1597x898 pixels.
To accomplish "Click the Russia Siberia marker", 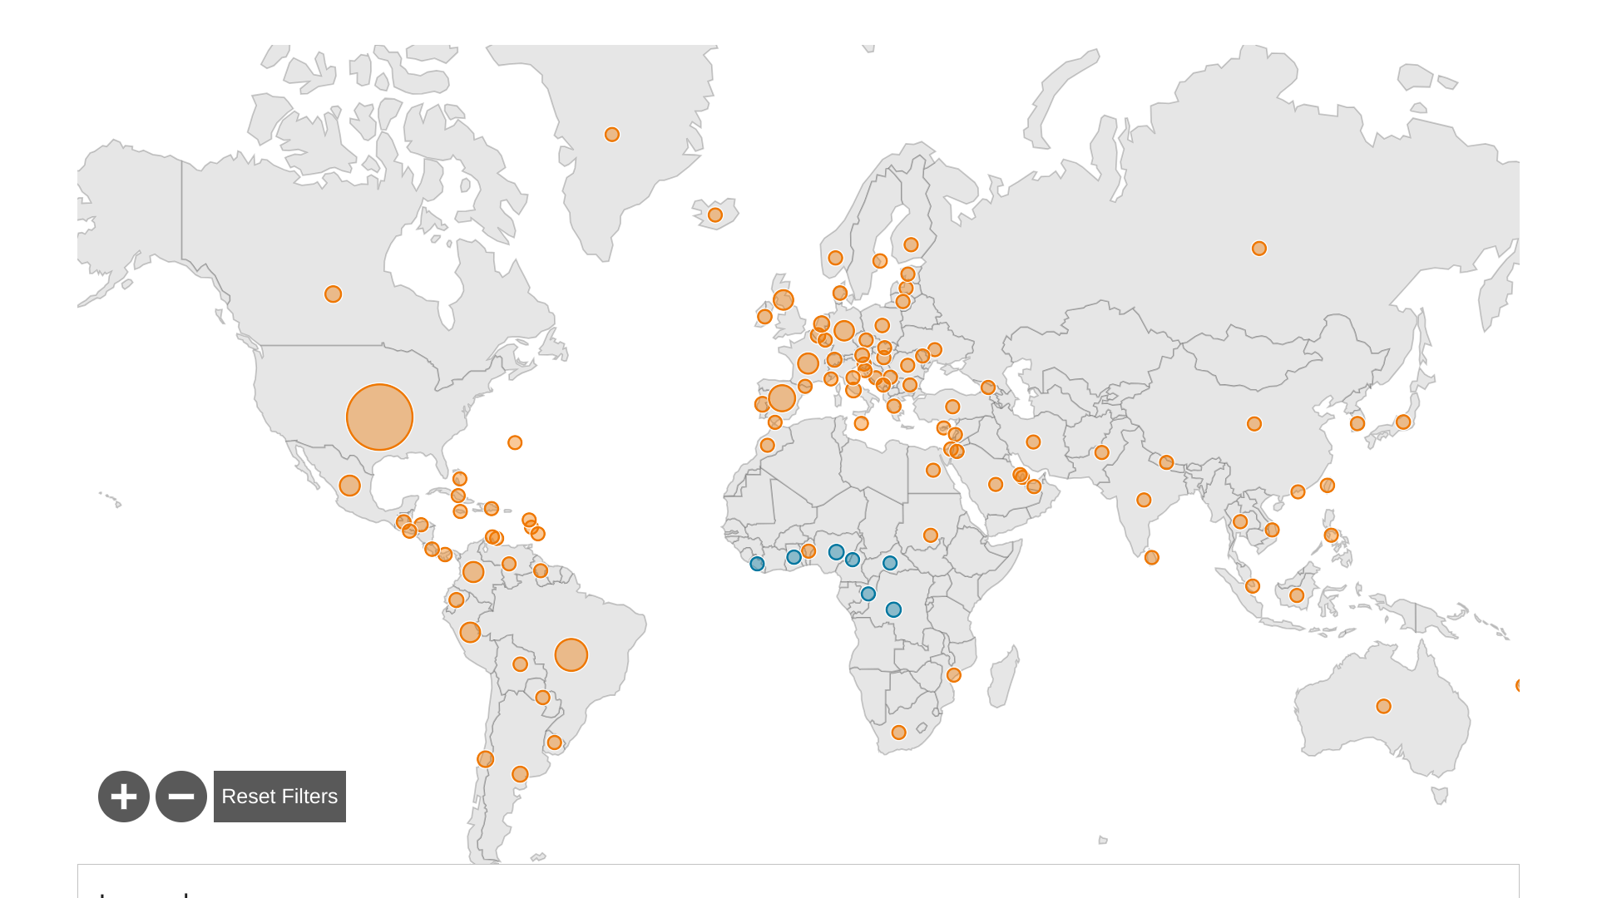I will coord(1259,249).
